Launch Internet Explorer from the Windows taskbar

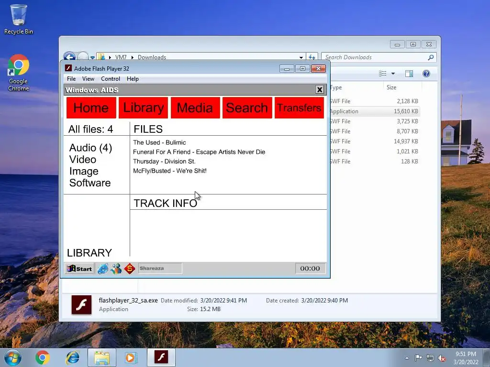point(73,357)
